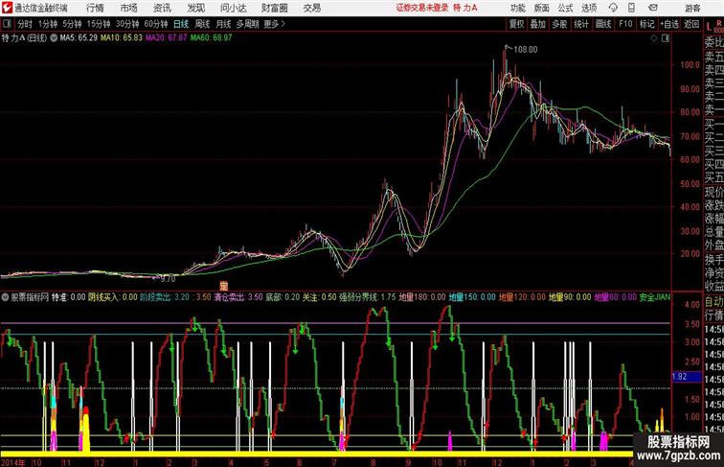Viewport: 724px width, 467px height.
Task: Click the 9.70 low price label
Action: 168,279
